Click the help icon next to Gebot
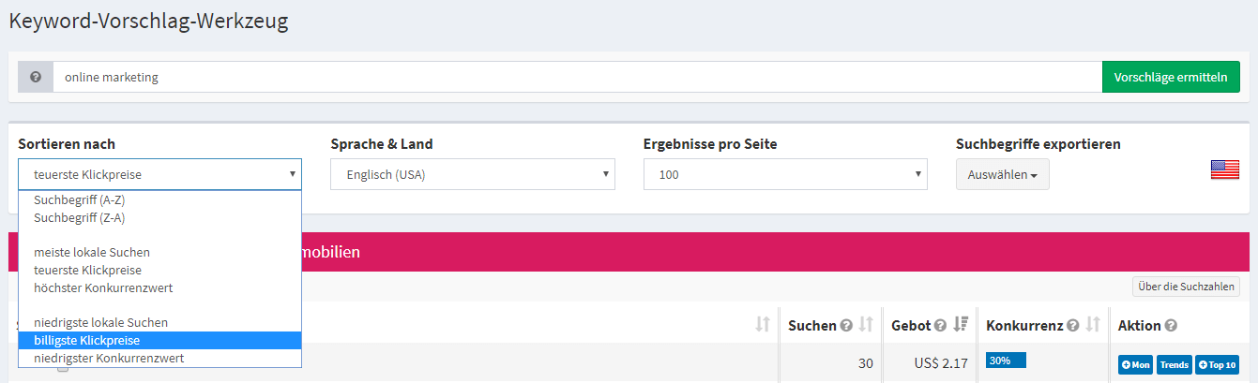The height and width of the screenshot is (383, 1258). coord(940,326)
